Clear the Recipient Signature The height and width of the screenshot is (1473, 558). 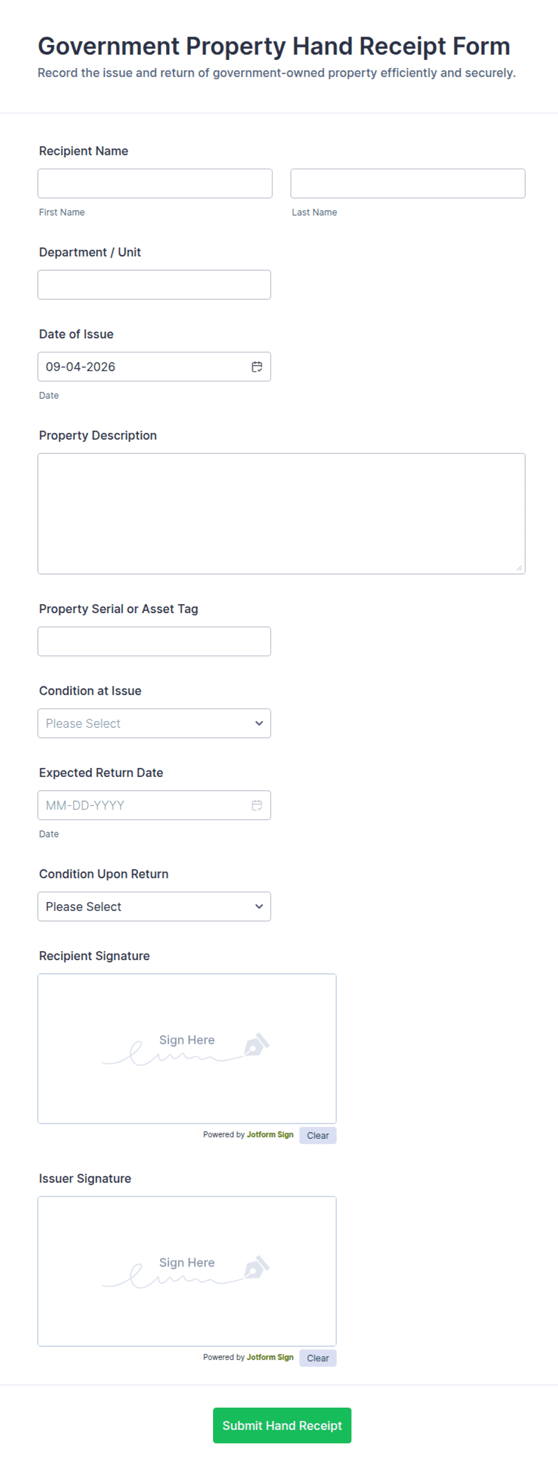[318, 1136]
